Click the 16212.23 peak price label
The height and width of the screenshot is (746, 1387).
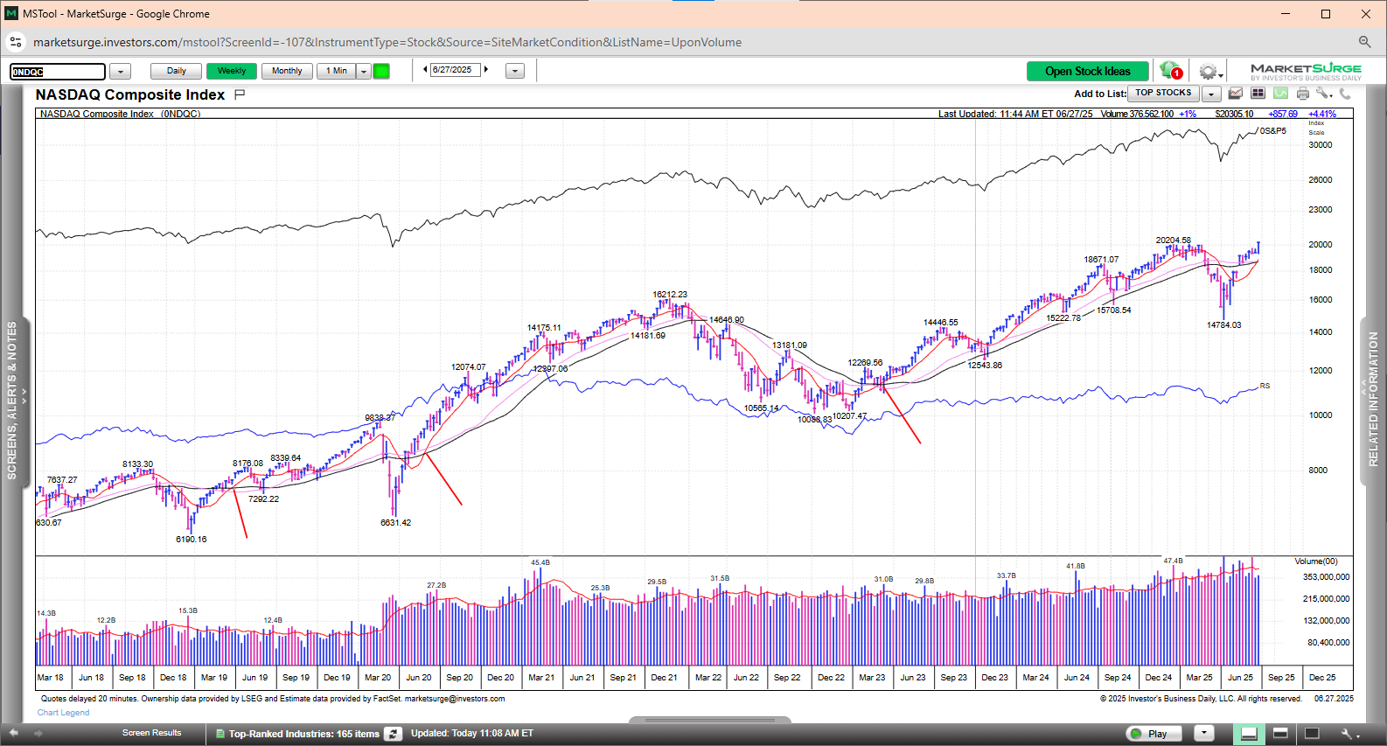coord(670,295)
